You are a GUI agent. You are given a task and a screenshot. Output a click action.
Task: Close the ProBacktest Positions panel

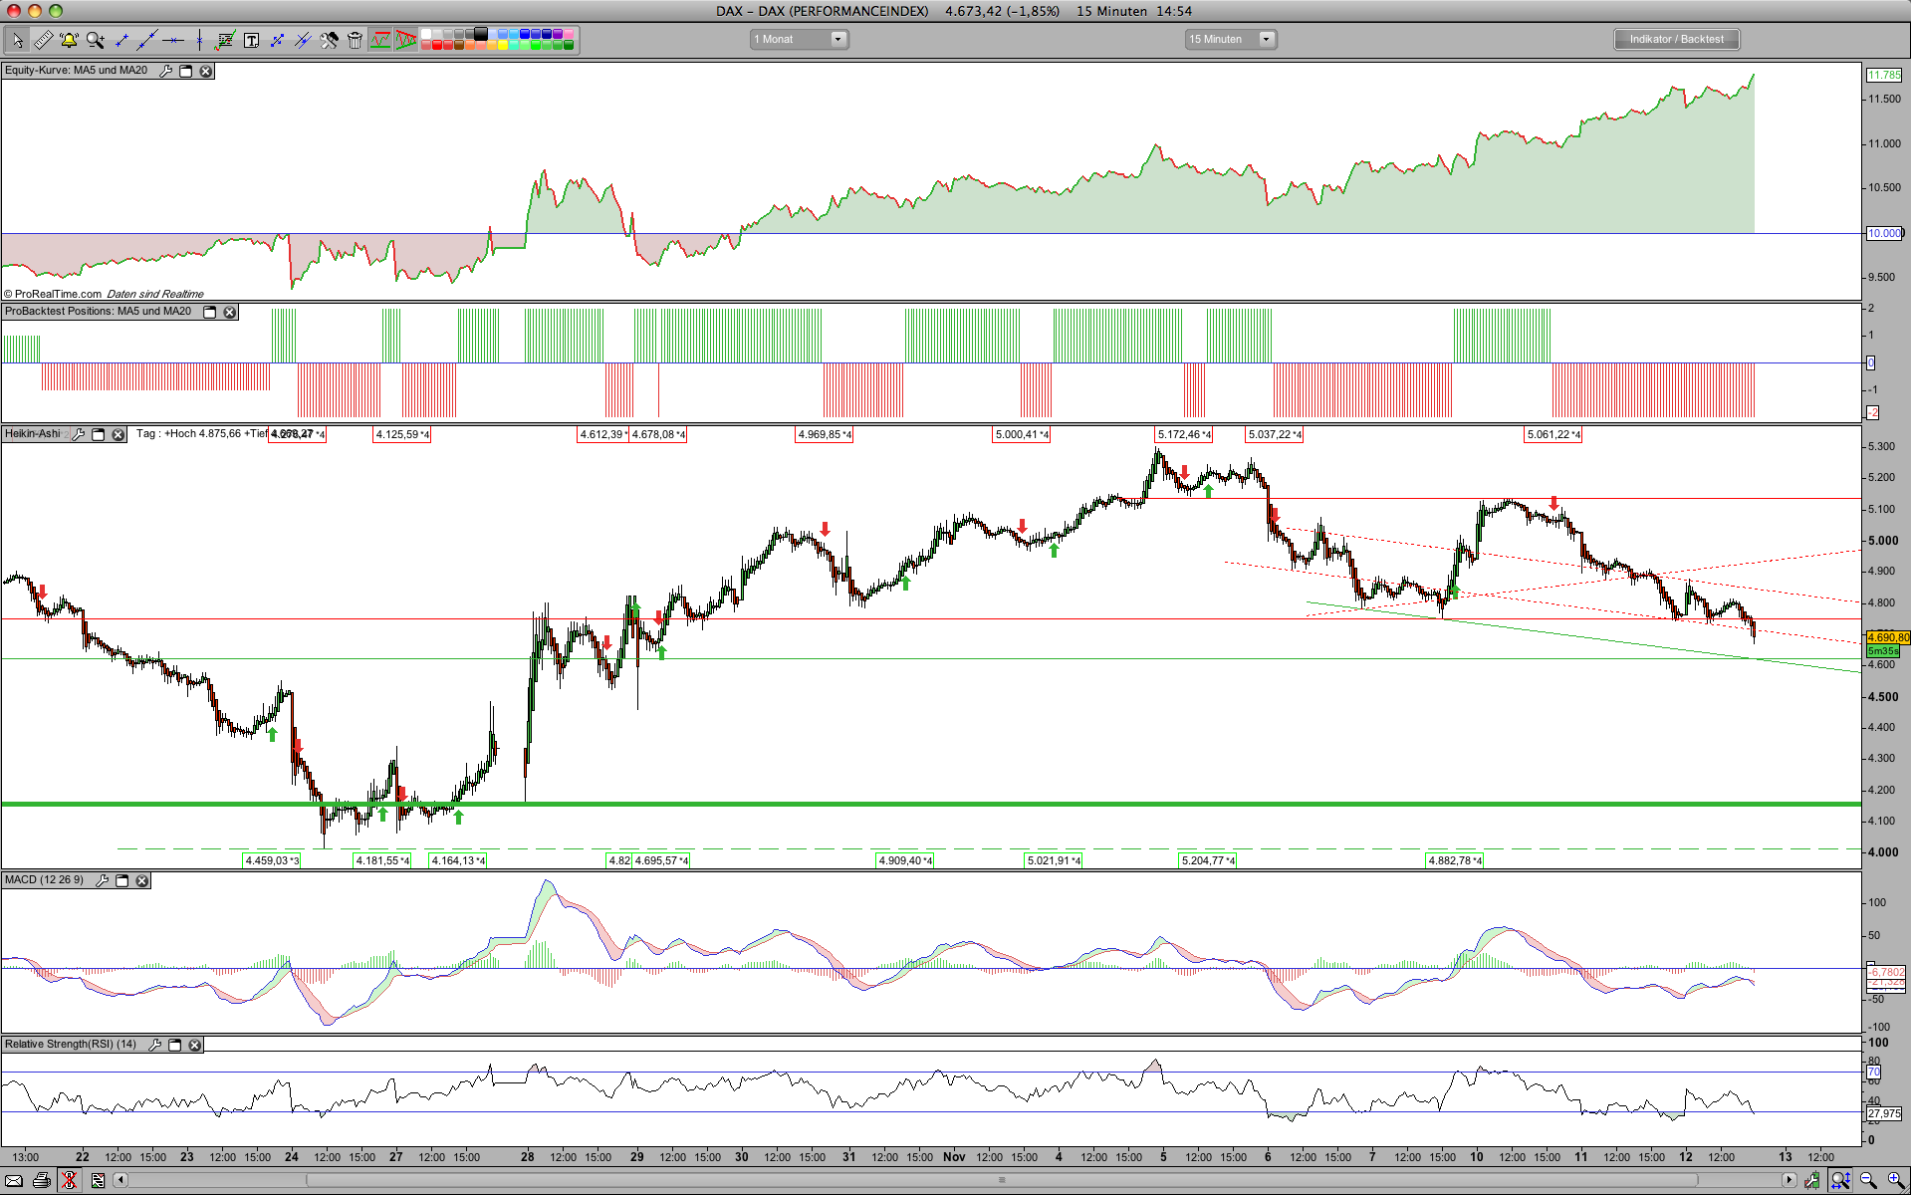229,312
